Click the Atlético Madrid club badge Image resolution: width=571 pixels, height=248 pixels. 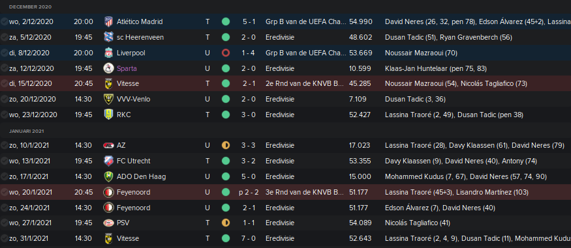tap(108, 21)
